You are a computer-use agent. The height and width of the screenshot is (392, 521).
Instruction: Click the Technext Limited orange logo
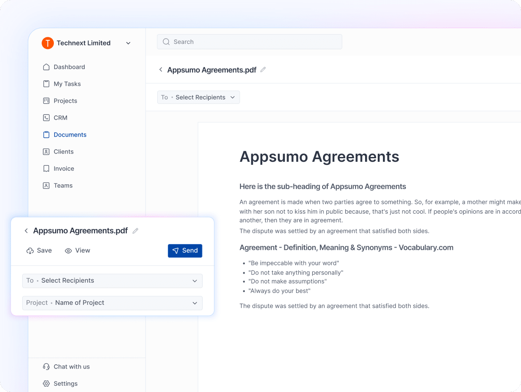click(47, 43)
